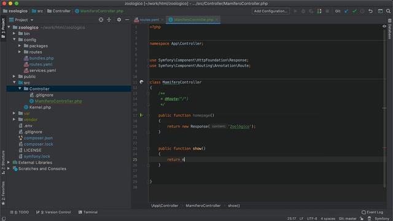Select services.yaml in project tree
The height and width of the screenshot is (221, 393).
click(x=42, y=71)
